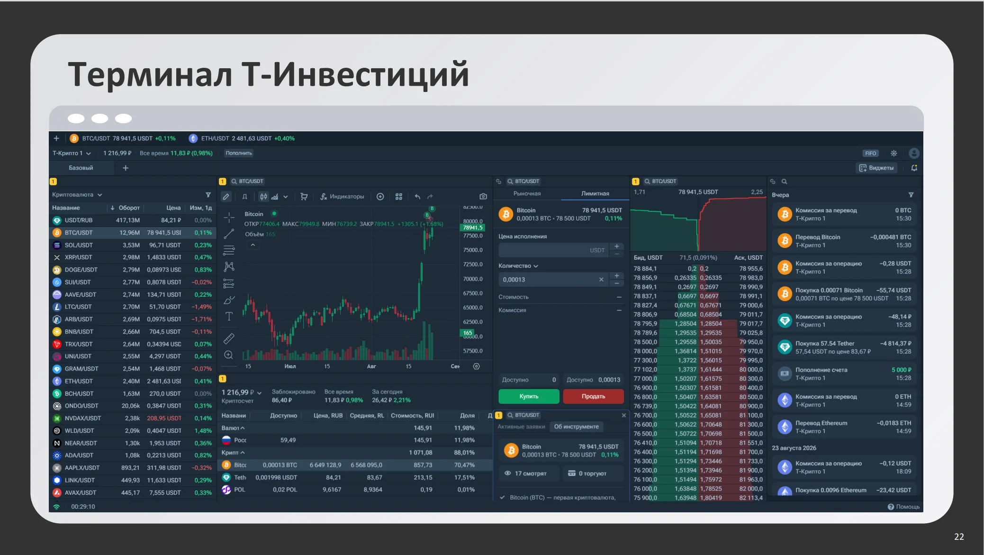This screenshot has height=555, width=984.
Task: Toggle the watchlist's yellow link group badge
Action: [x=53, y=182]
